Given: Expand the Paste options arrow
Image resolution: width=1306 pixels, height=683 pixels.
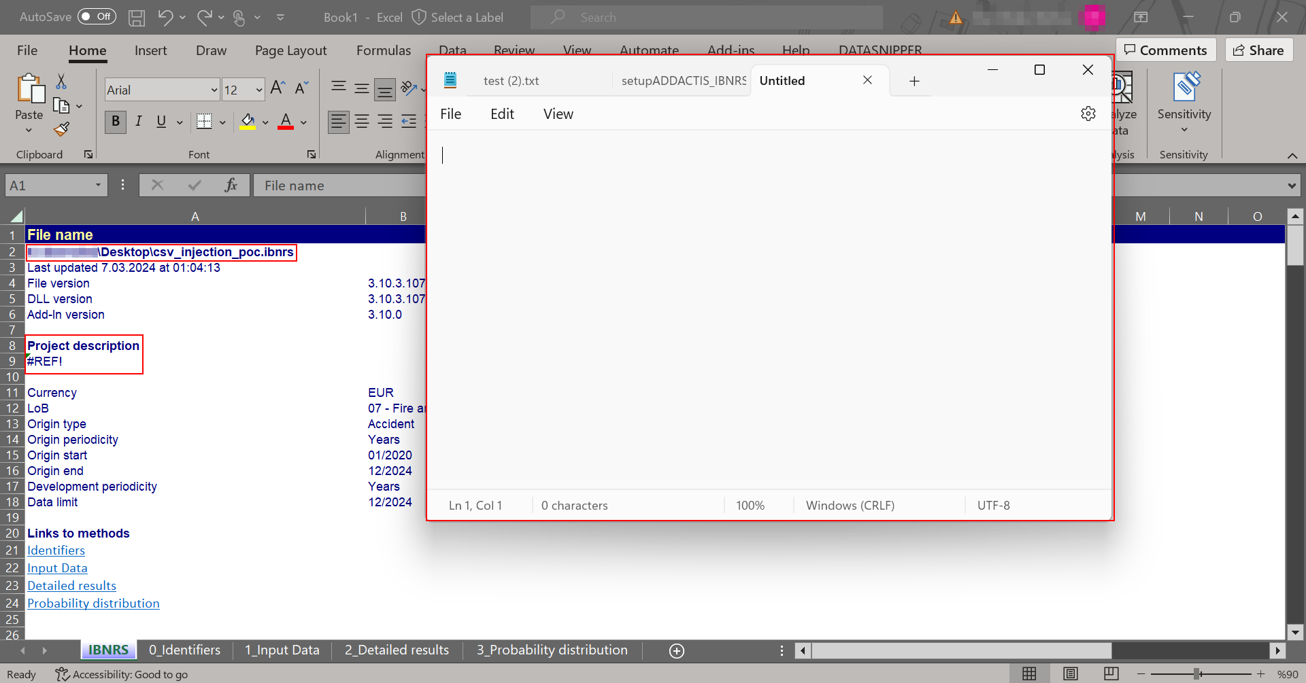Looking at the screenshot, I should coord(29,130).
